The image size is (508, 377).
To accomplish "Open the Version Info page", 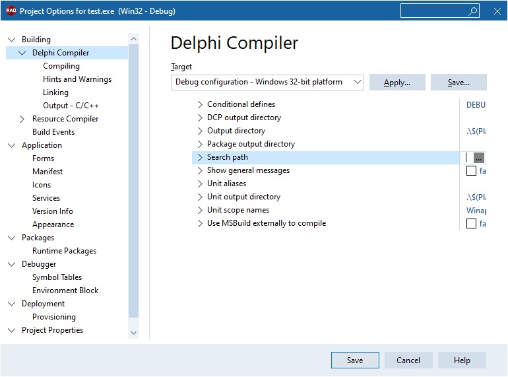I will coord(53,211).
